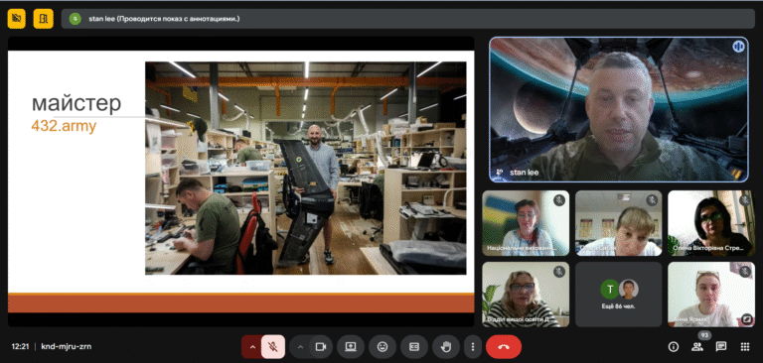This screenshot has height=363, width=763.
Task: Click the 12:21 clock text
Action: (20, 346)
